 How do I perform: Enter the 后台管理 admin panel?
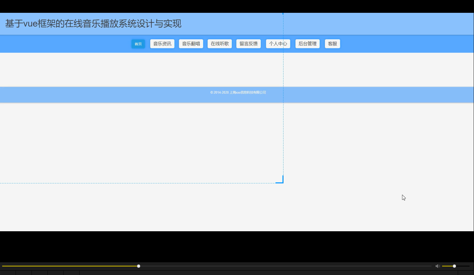click(307, 43)
